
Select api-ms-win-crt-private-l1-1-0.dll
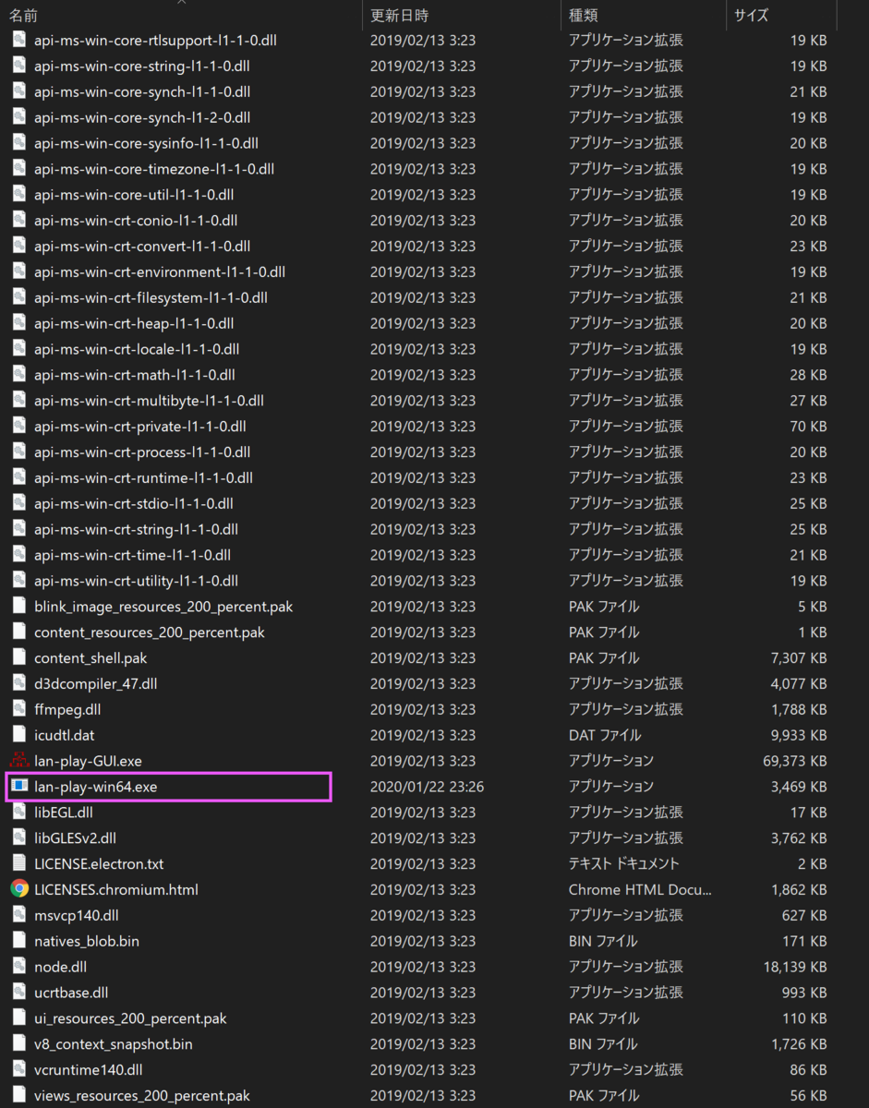(x=139, y=427)
